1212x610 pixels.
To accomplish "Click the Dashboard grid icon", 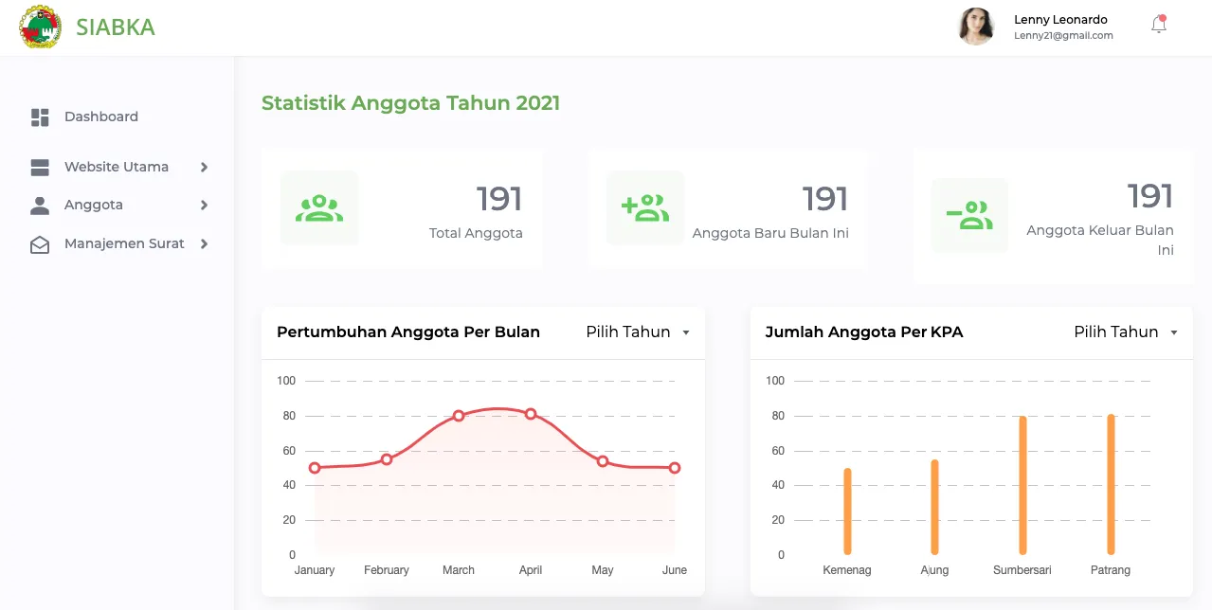I will pyautogui.click(x=40, y=117).
